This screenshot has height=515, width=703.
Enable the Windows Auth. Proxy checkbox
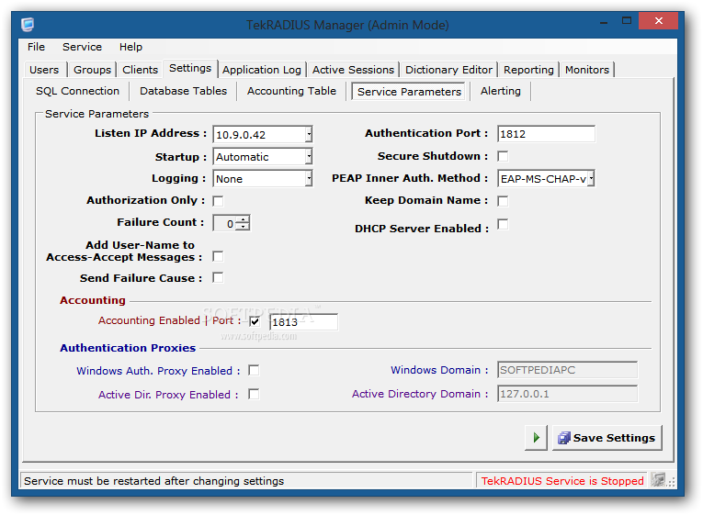[x=254, y=370]
